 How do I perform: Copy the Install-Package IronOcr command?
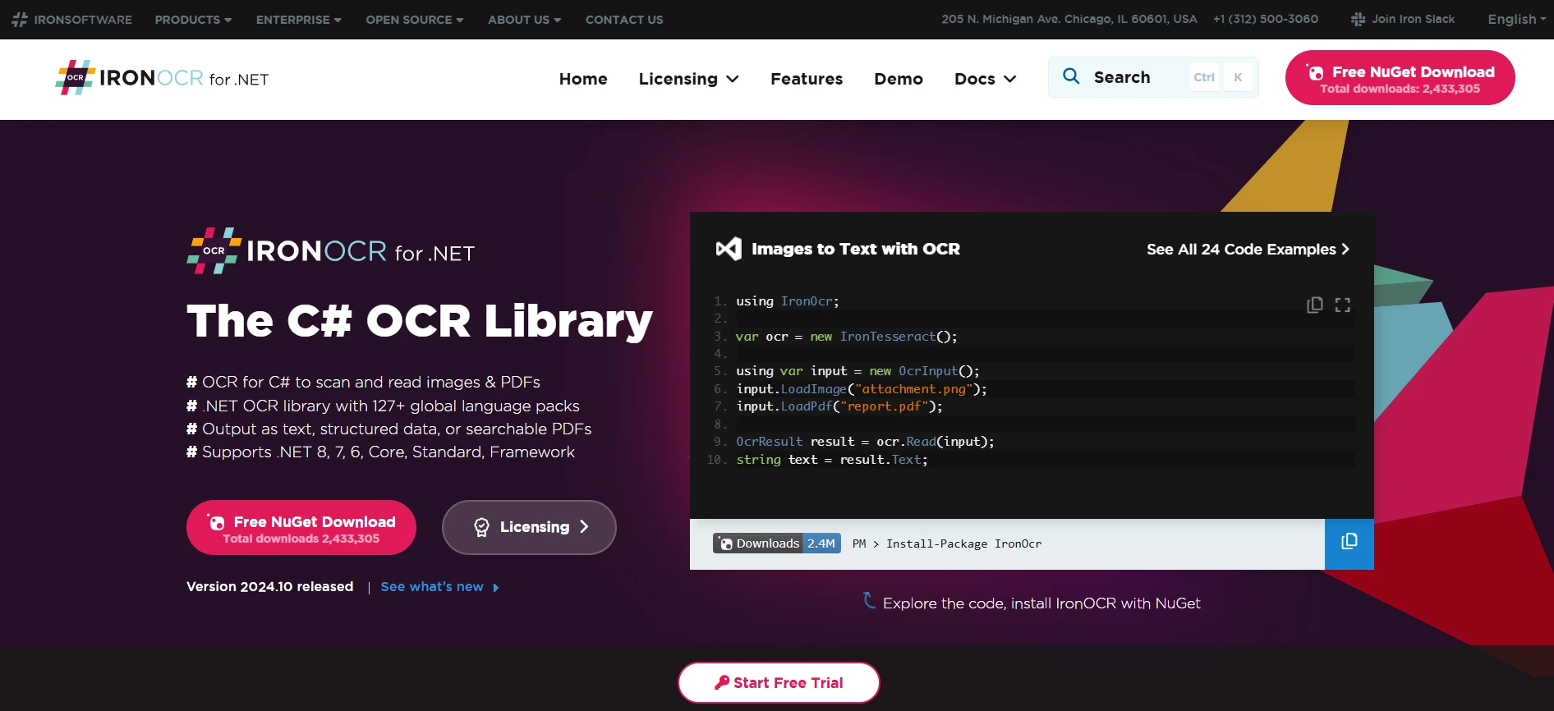point(1349,543)
